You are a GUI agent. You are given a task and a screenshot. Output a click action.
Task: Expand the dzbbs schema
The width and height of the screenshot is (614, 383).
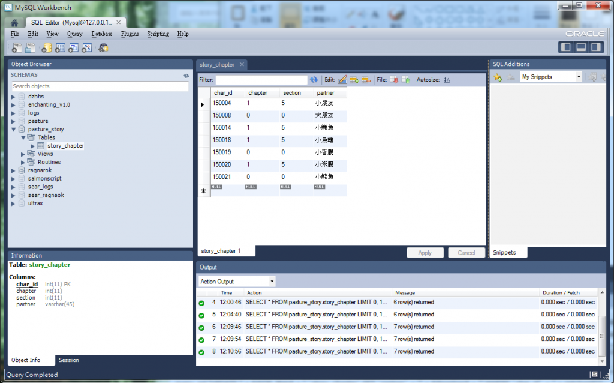(13, 97)
